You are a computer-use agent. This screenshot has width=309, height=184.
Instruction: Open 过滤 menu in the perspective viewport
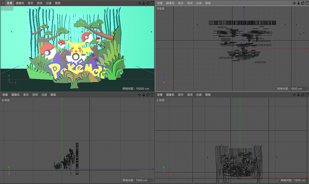pyautogui.click(x=49, y=3)
